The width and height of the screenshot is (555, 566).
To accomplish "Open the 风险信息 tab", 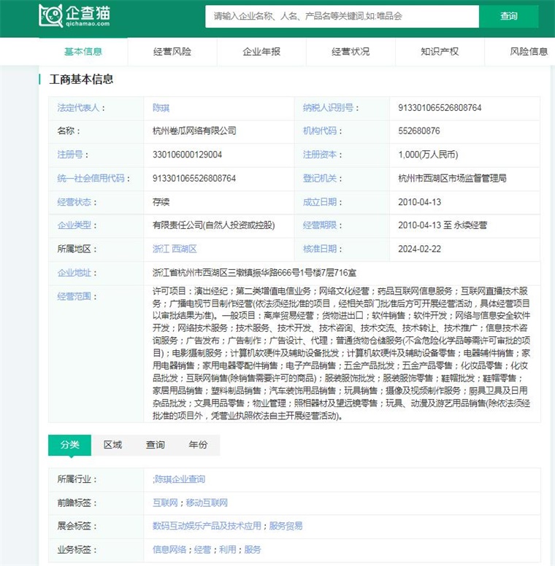I will [x=529, y=52].
